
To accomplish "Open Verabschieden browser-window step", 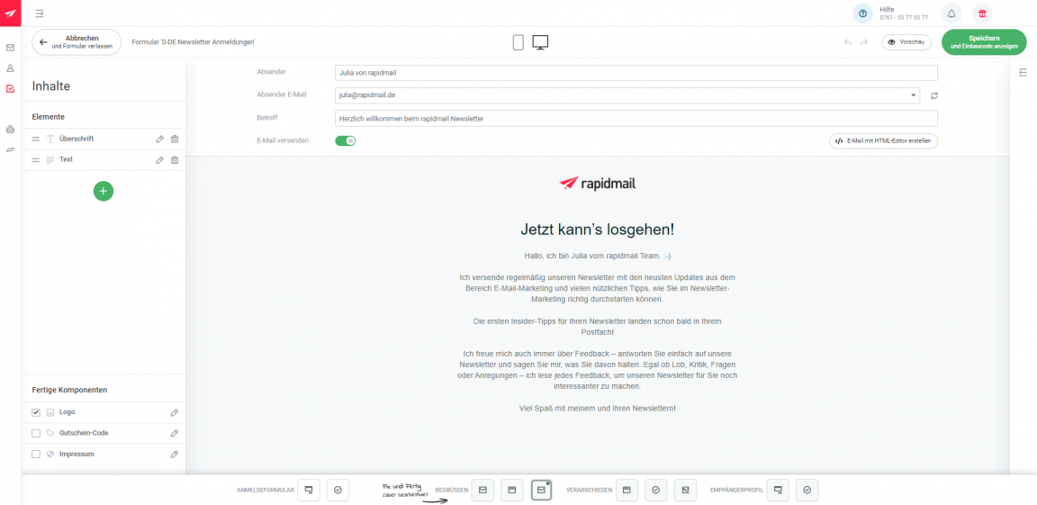I will coord(627,490).
